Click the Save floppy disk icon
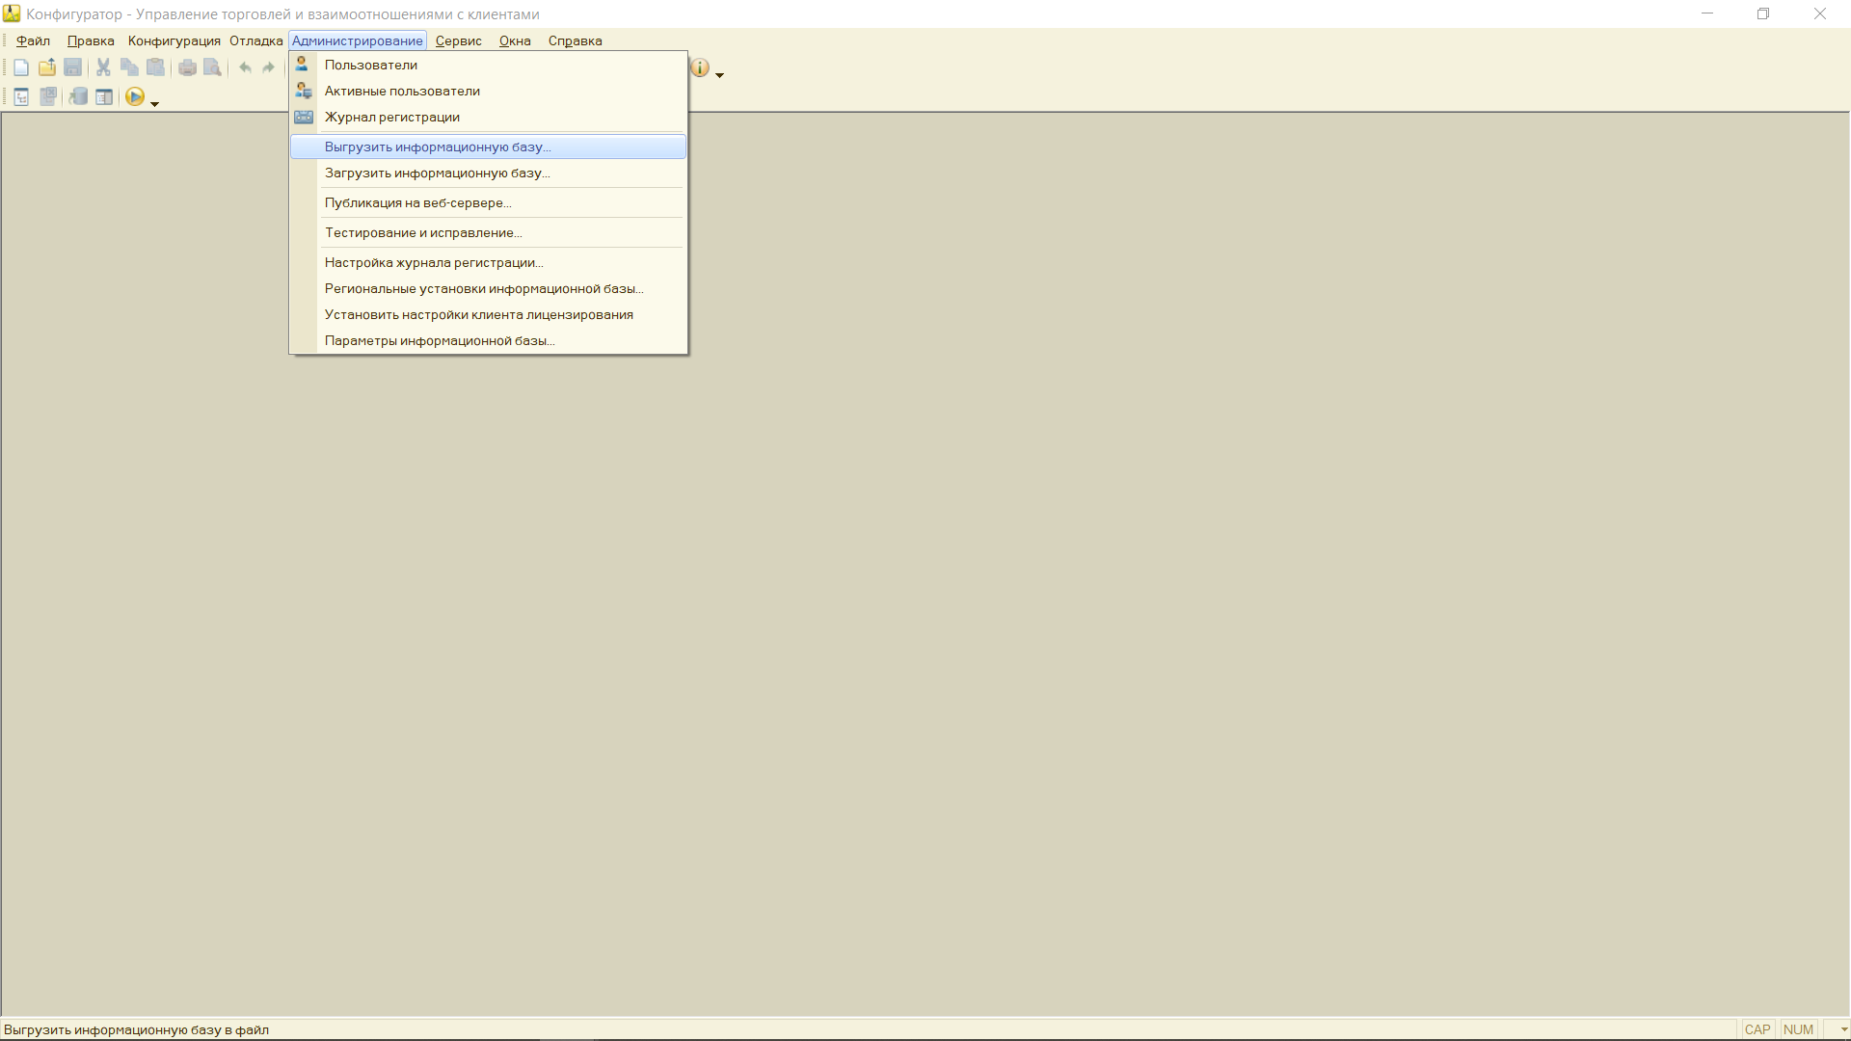Image resolution: width=1851 pixels, height=1041 pixels. [x=73, y=67]
